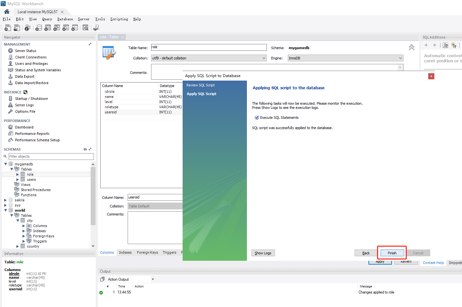462x307 pixels.
Task: Open the column Collation Table Default dropdown
Action: [155, 206]
